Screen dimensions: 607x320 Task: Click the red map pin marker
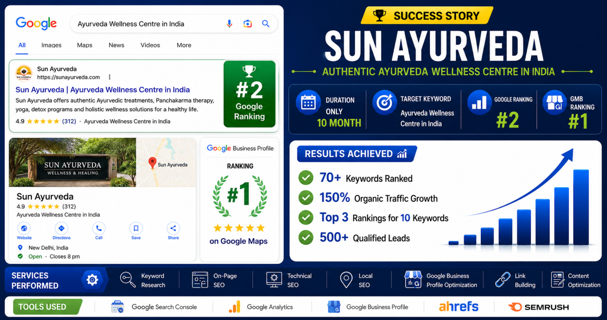[x=152, y=163]
